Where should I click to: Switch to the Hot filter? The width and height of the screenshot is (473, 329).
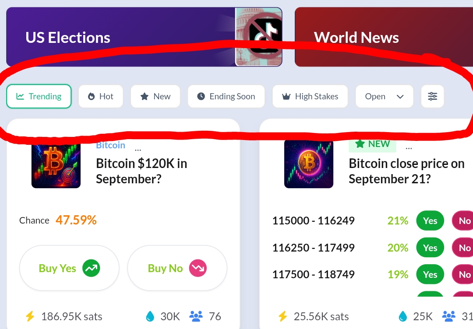click(x=101, y=96)
